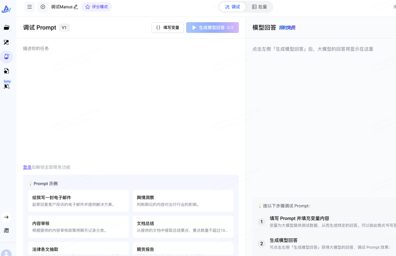This screenshot has height=256, width=396.
Task: Click the 调试Manus project title
Action: (62, 7)
